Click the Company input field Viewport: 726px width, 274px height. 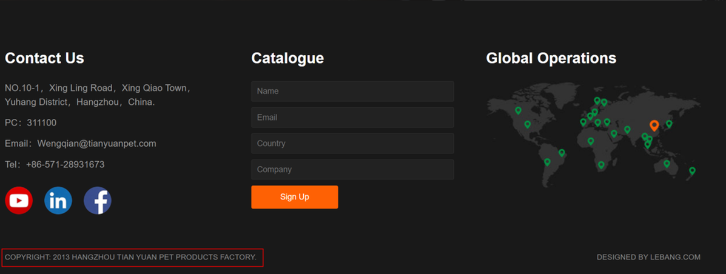(x=352, y=170)
